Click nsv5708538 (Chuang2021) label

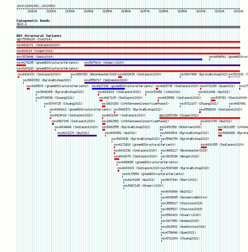(55, 98)
